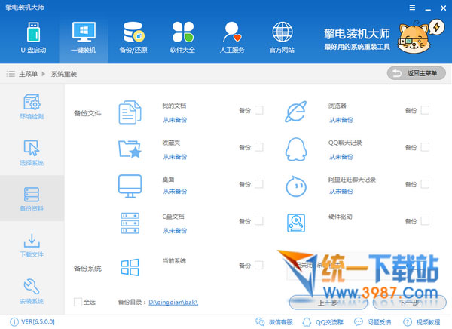Click 从未备份 under QQ聊天记录

click(x=341, y=157)
